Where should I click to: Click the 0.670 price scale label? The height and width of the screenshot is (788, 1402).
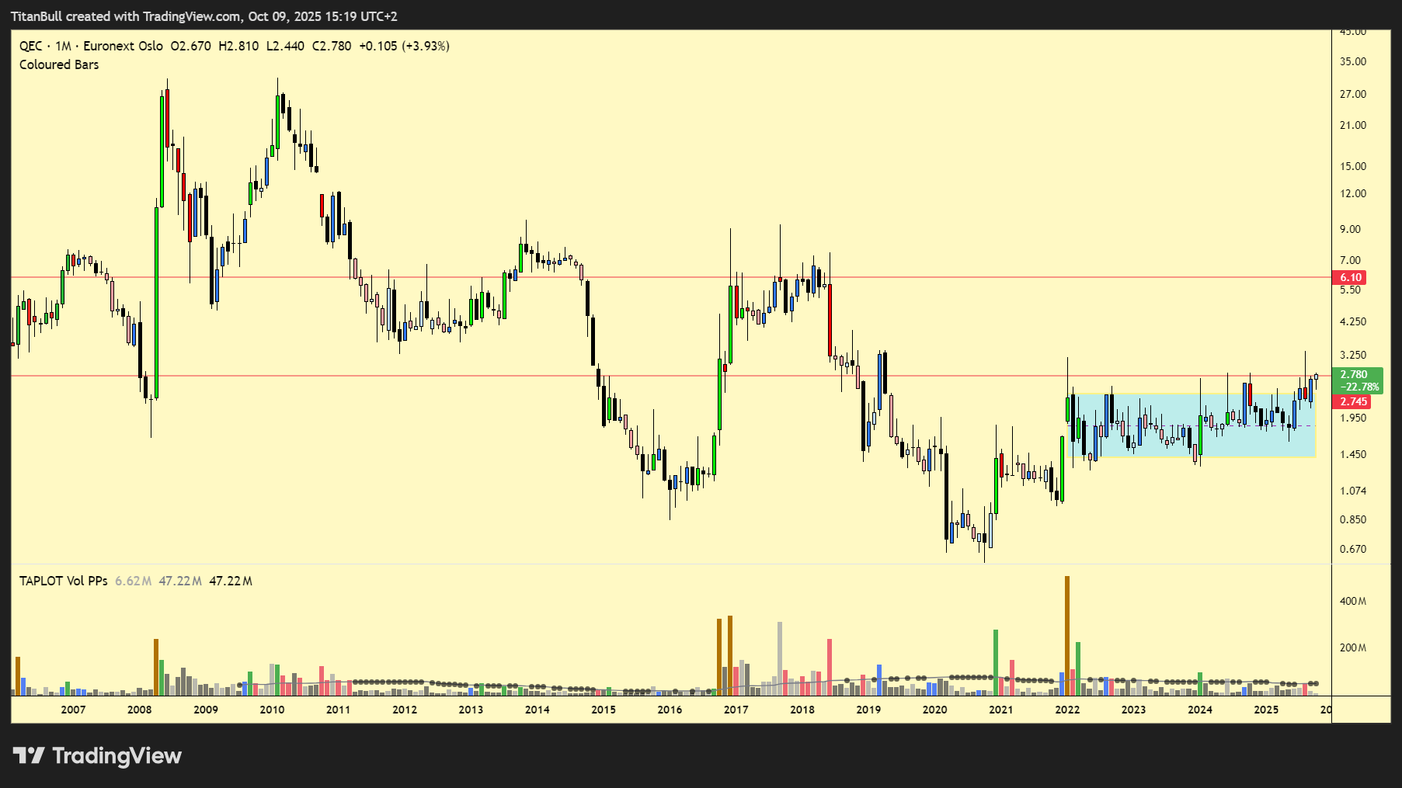click(1352, 549)
